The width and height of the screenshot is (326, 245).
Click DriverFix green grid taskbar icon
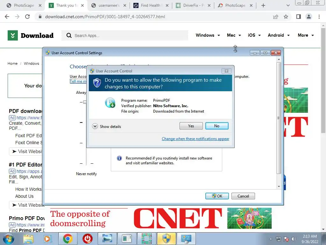click(x=146, y=239)
